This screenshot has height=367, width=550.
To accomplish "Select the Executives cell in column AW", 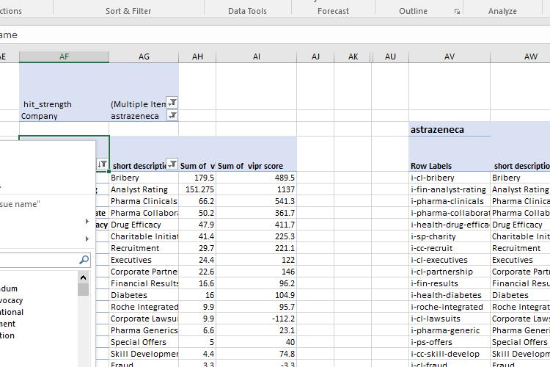I will [x=520, y=260].
